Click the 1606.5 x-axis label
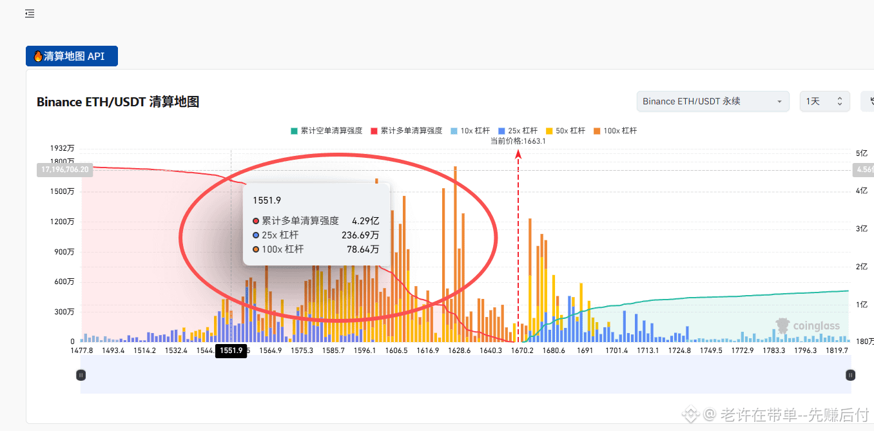The height and width of the screenshot is (431, 874). pos(396,350)
